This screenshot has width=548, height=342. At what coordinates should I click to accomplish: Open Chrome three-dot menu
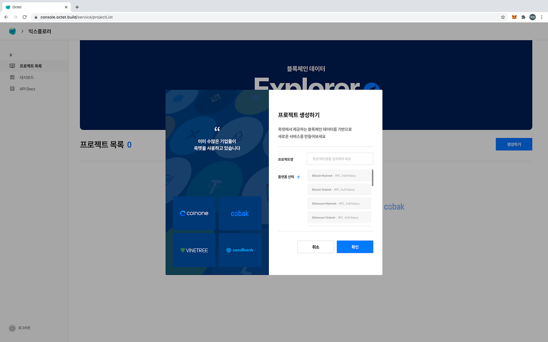pyautogui.click(x=542, y=17)
